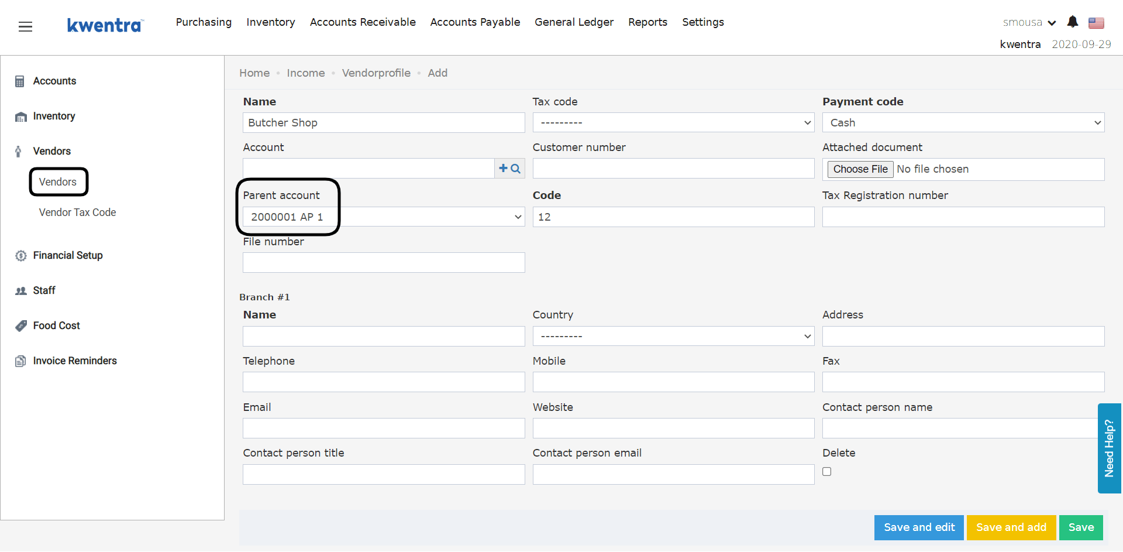
Task: Click the Account input field
Action: coord(368,169)
